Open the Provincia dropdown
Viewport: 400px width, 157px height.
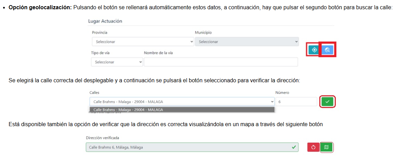point(143,42)
